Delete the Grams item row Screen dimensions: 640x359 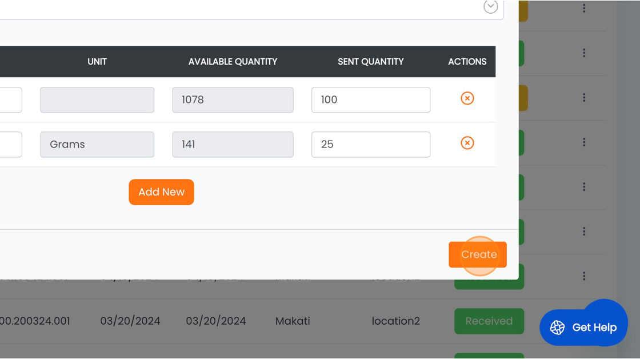coord(467,143)
